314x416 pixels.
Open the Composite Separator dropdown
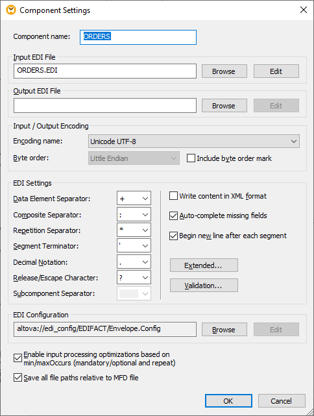[134, 214]
